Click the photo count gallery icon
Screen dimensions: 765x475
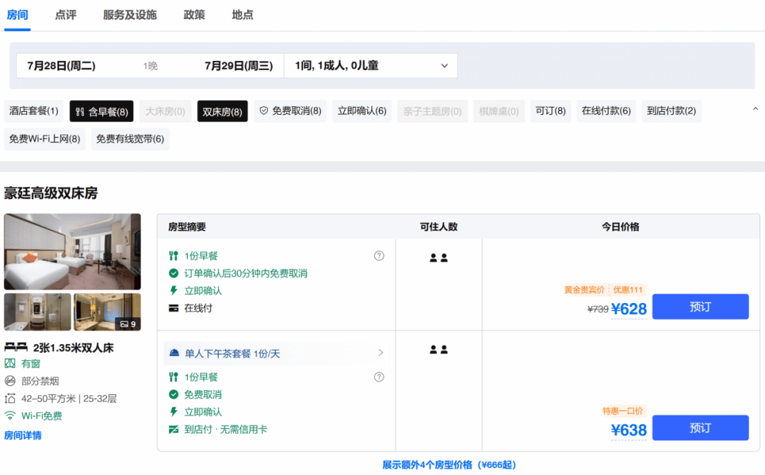tap(125, 324)
